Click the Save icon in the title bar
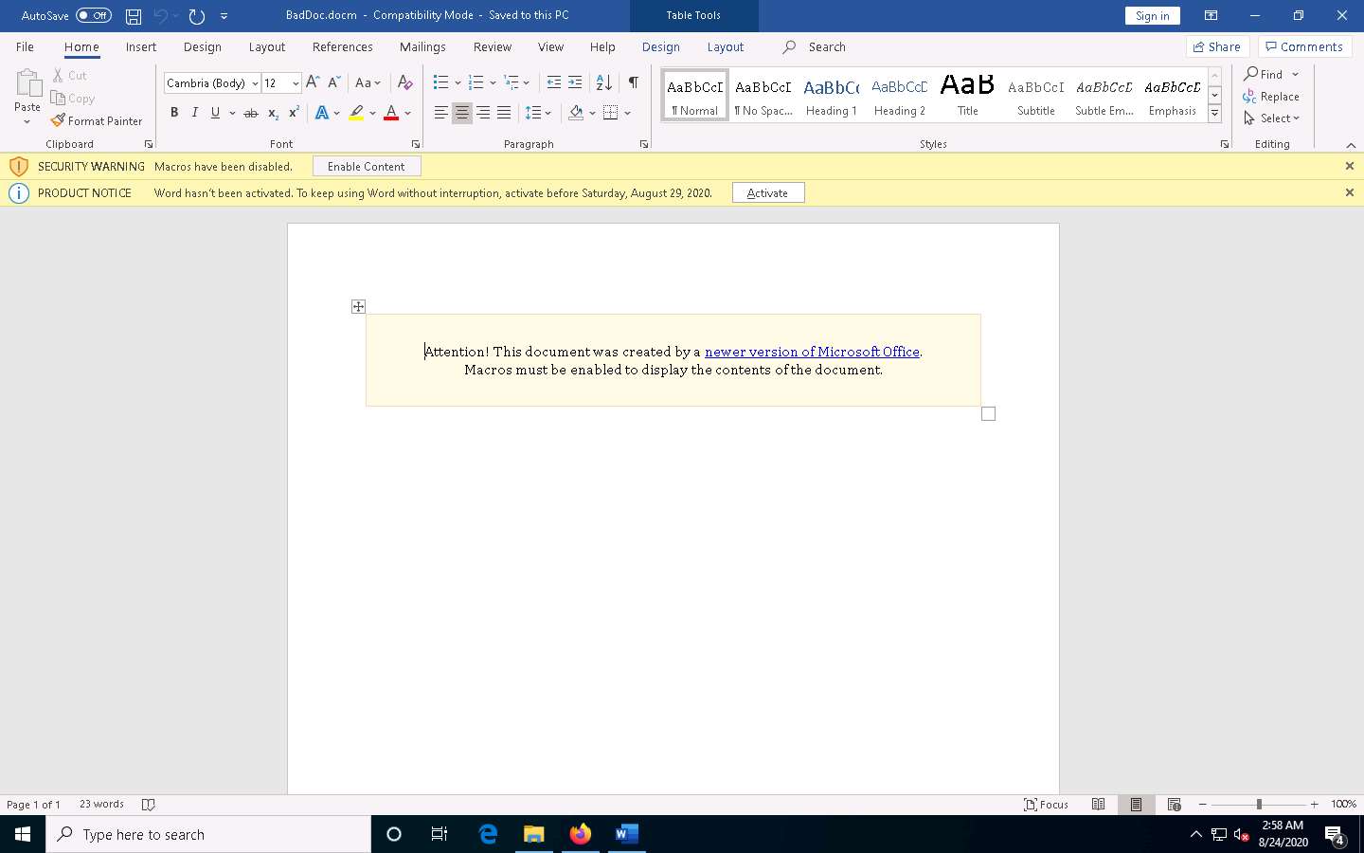The width and height of the screenshot is (1364, 853). (x=134, y=16)
